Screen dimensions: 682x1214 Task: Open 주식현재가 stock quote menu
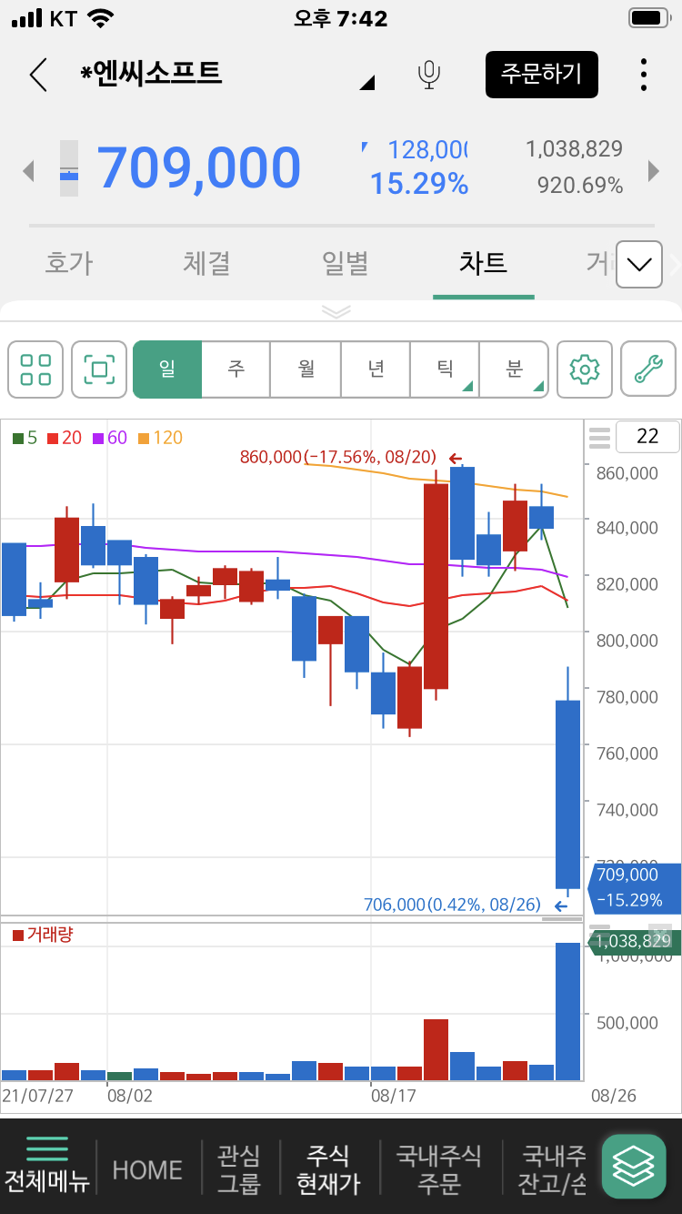(328, 1170)
